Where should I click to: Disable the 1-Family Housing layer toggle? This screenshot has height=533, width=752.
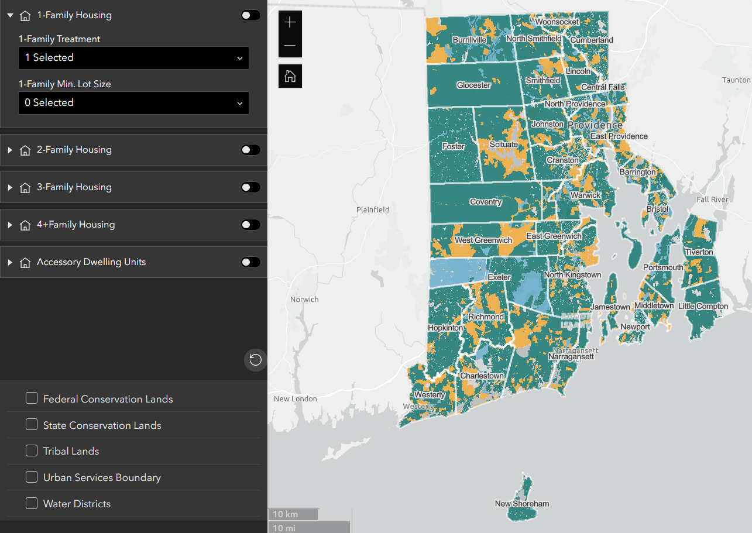coord(250,15)
